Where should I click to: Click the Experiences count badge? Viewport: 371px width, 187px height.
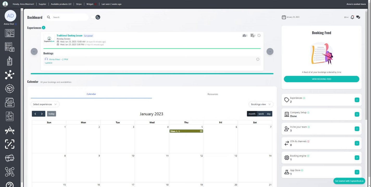(x=43, y=28)
